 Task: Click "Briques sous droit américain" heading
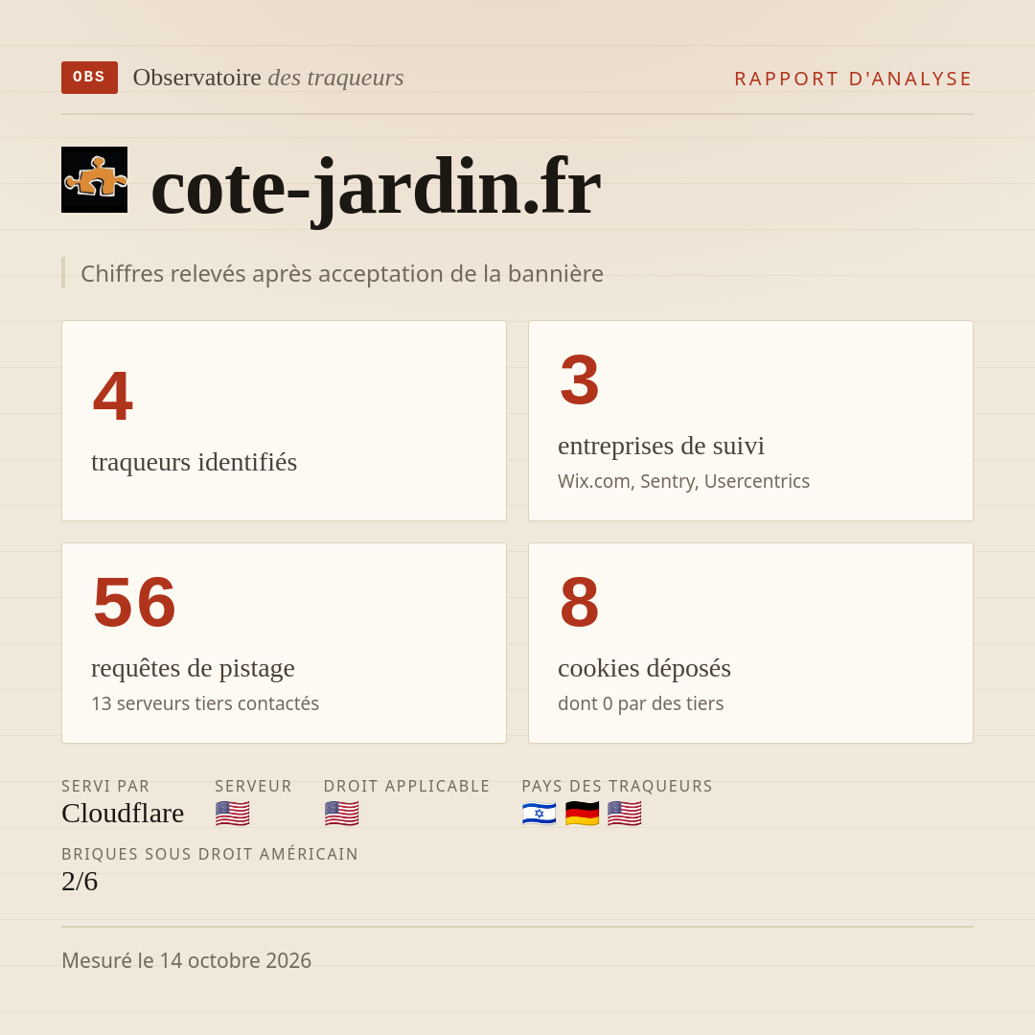point(209,854)
